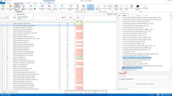Open the Процессы tab at bottom
172x96 pixels.
13,92
